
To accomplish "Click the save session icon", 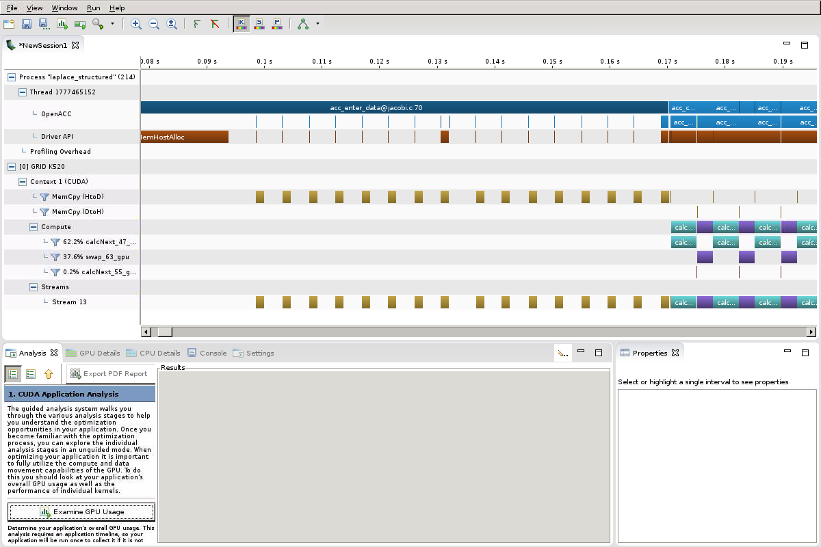I will (27, 24).
